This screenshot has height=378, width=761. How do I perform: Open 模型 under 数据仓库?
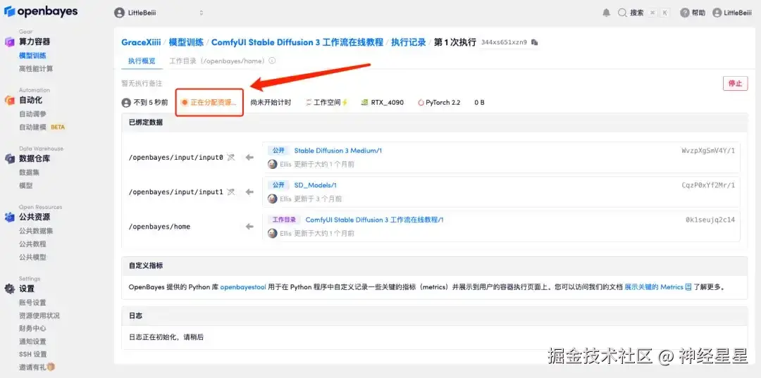(x=26, y=186)
